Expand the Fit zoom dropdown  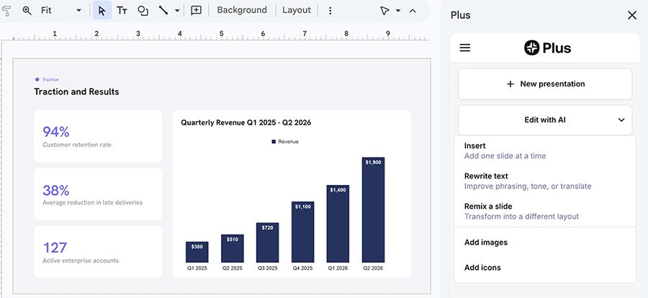point(78,10)
